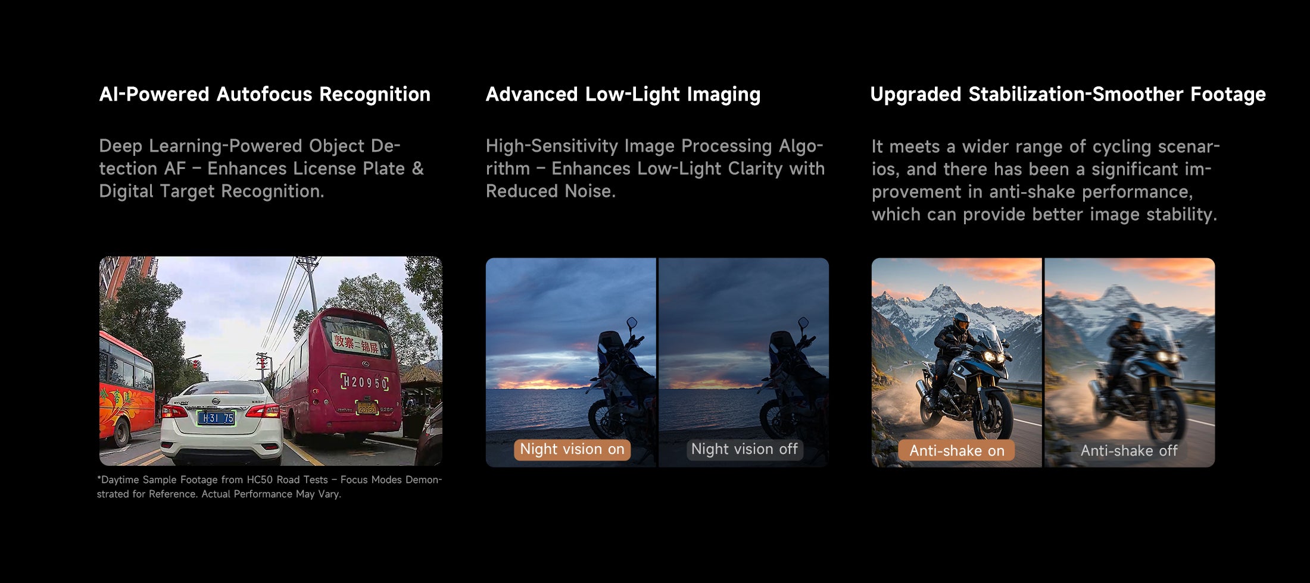This screenshot has width=1310, height=583.
Task: Click the daytime sample footage disclaimer text
Action: pyautogui.click(x=269, y=487)
